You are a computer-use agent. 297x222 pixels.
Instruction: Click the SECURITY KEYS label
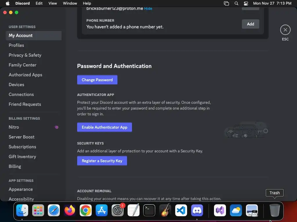pyautogui.click(x=90, y=143)
